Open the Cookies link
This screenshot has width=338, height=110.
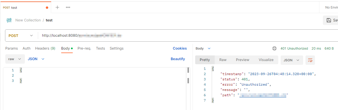180,48
